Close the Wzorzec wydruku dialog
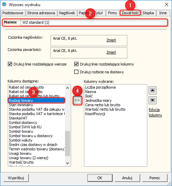This screenshot has height=186, width=172. tap(167, 4)
